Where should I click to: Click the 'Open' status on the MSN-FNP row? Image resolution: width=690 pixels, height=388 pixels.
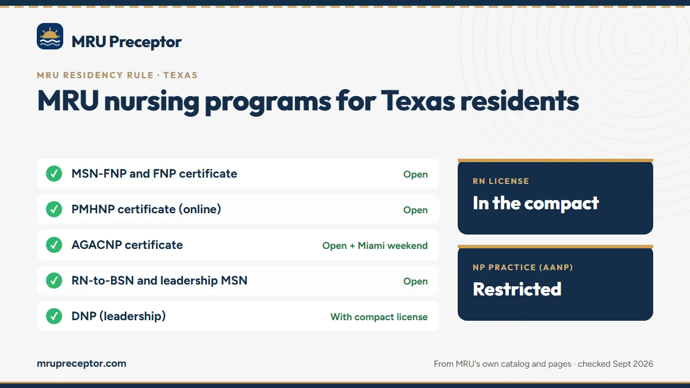415,175
